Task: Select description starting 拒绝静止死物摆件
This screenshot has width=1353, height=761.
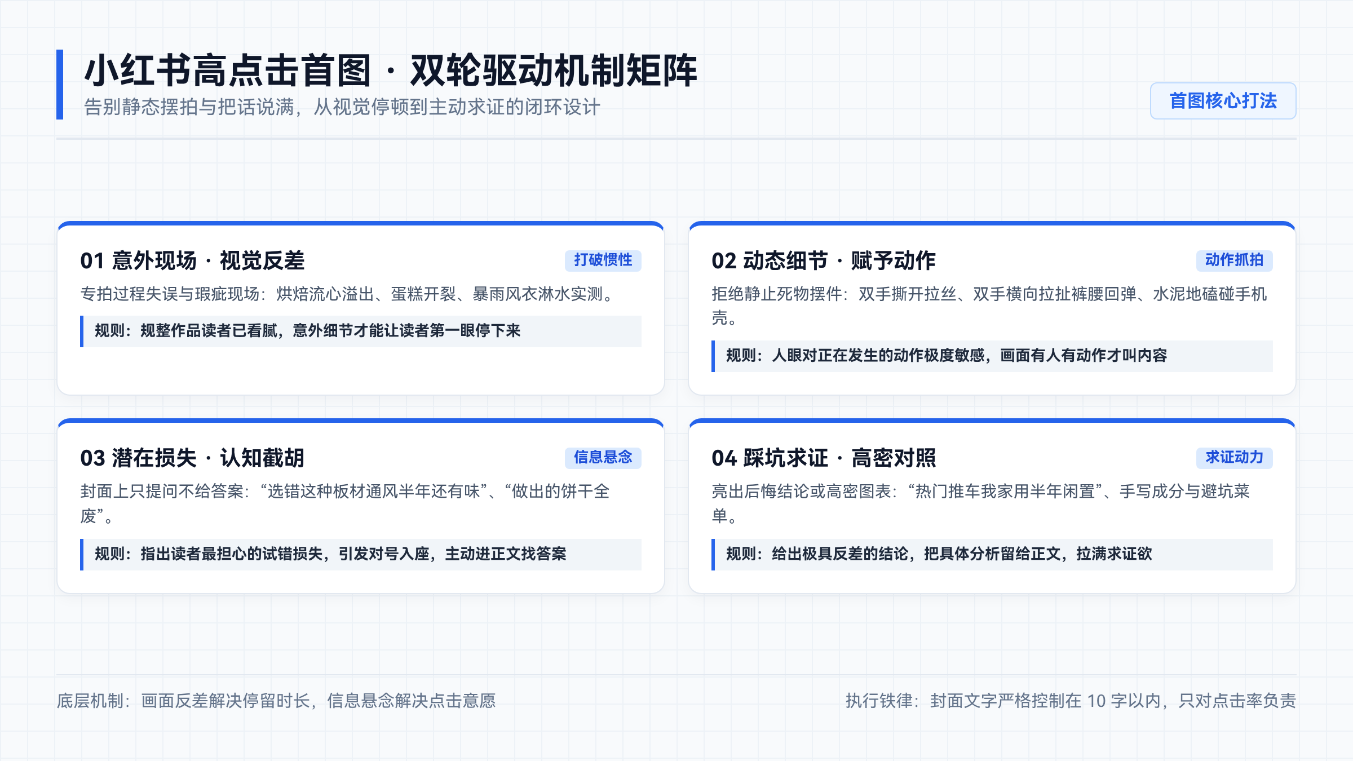Action: pos(989,306)
